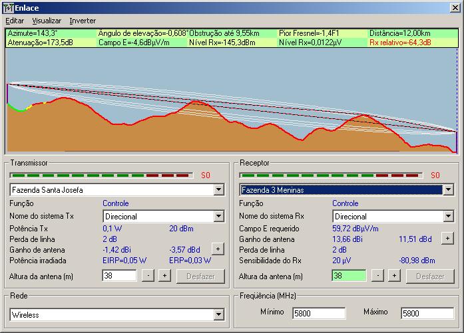Click the transmitter Desfazer button
This screenshot has width=464, height=333.
200,276
